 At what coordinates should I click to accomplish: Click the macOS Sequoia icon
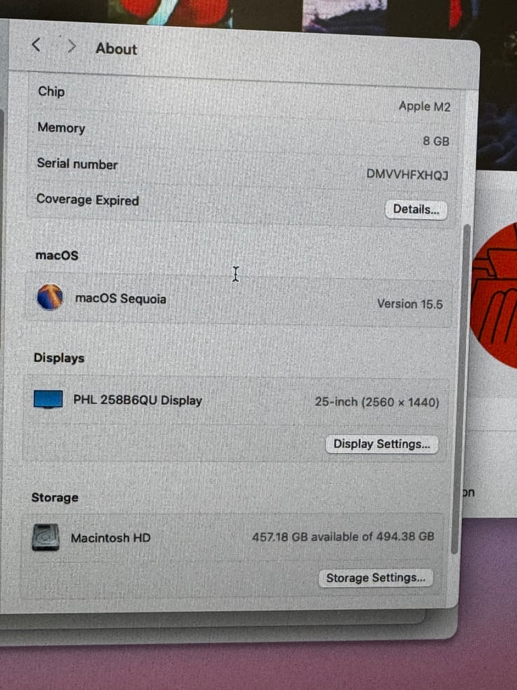click(x=50, y=297)
